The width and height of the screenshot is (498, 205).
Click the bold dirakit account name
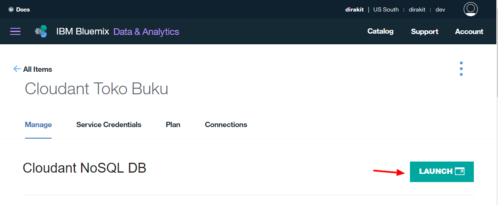point(354,9)
